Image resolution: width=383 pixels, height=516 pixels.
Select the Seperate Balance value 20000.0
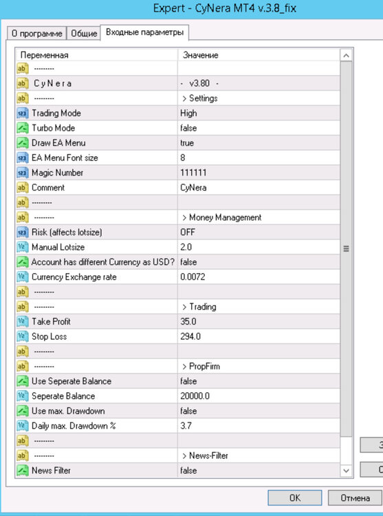tap(195, 396)
